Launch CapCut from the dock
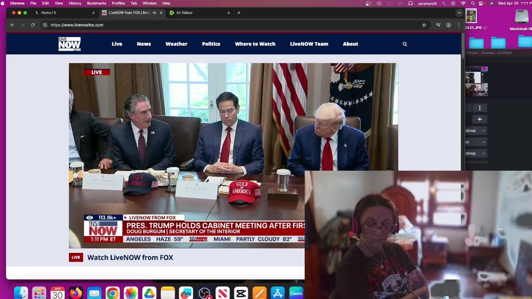The width and height of the screenshot is (532, 299). pos(241,293)
